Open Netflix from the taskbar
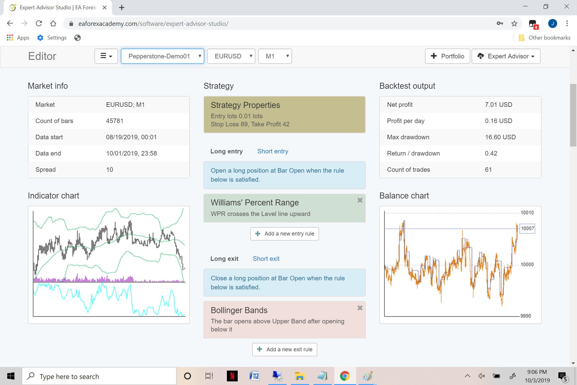The height and width of the screenshot is (385, 577). [232, 376]
